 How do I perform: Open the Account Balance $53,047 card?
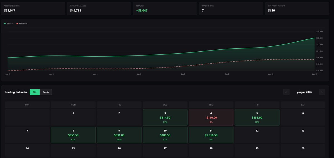[x=33, y=9]
